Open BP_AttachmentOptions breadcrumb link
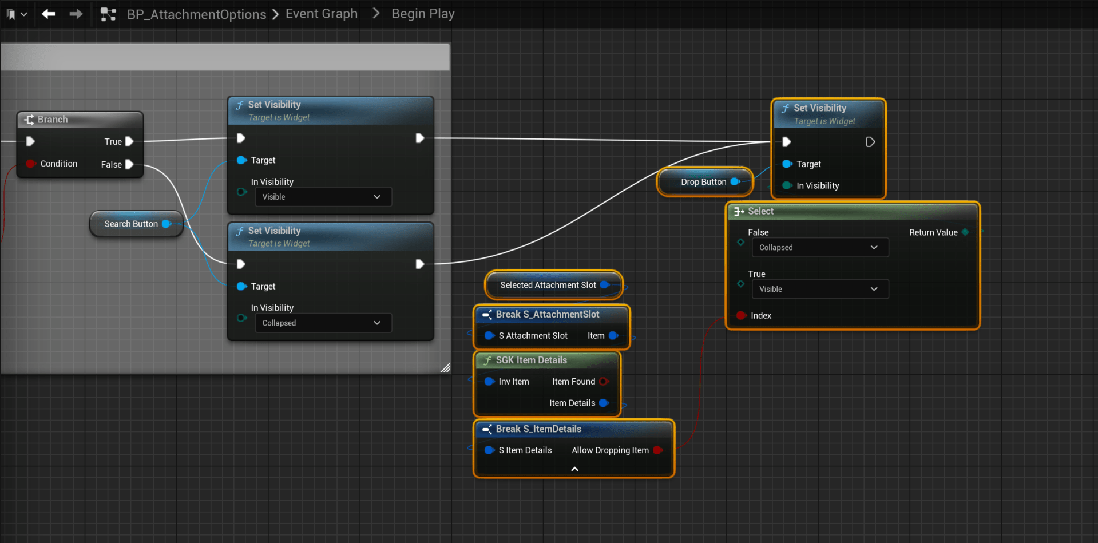The height and width of the screenshot is (543, 1098). [196, 14]
